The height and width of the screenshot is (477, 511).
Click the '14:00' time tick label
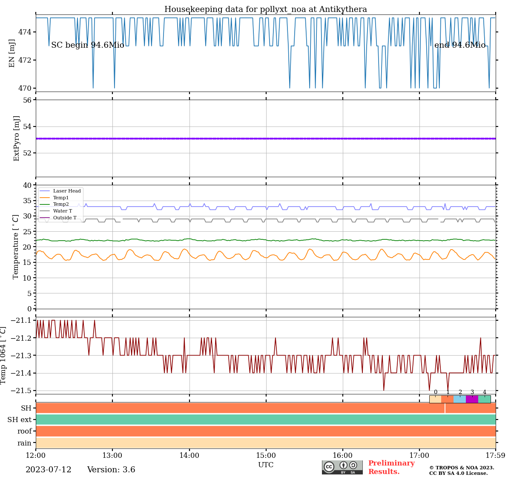[189, 456]
